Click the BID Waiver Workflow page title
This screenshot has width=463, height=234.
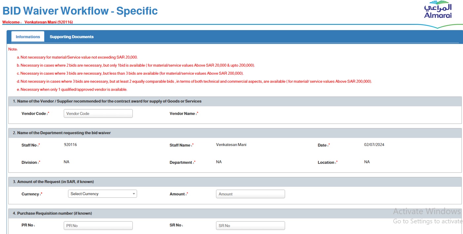(80, 11)
